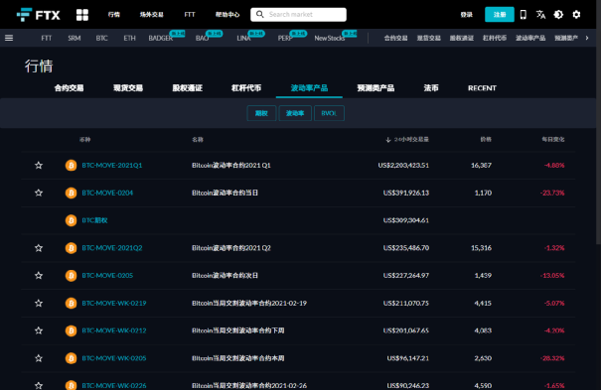Select ETH in ticker bar
601x390 pixels.
tap(129, 38)
